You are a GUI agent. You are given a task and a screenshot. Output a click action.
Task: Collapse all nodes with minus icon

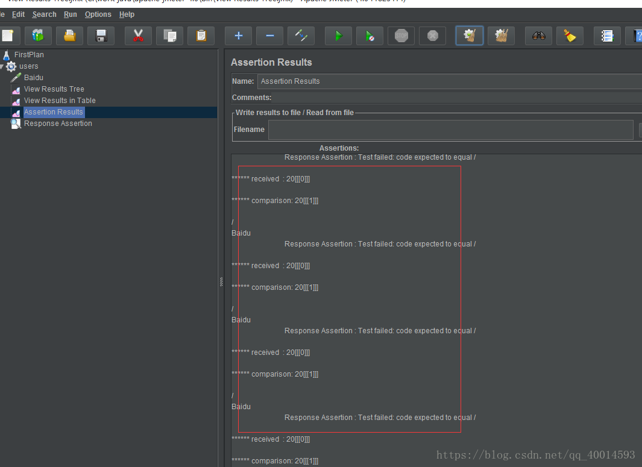[x=270, y=36]
